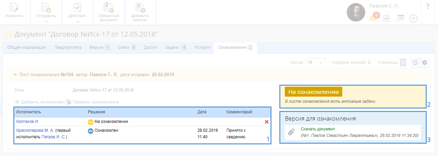Screen dimensions: 438x156
Task: Mark document as favorite with star icon
Action: click(x=8, y=34)
